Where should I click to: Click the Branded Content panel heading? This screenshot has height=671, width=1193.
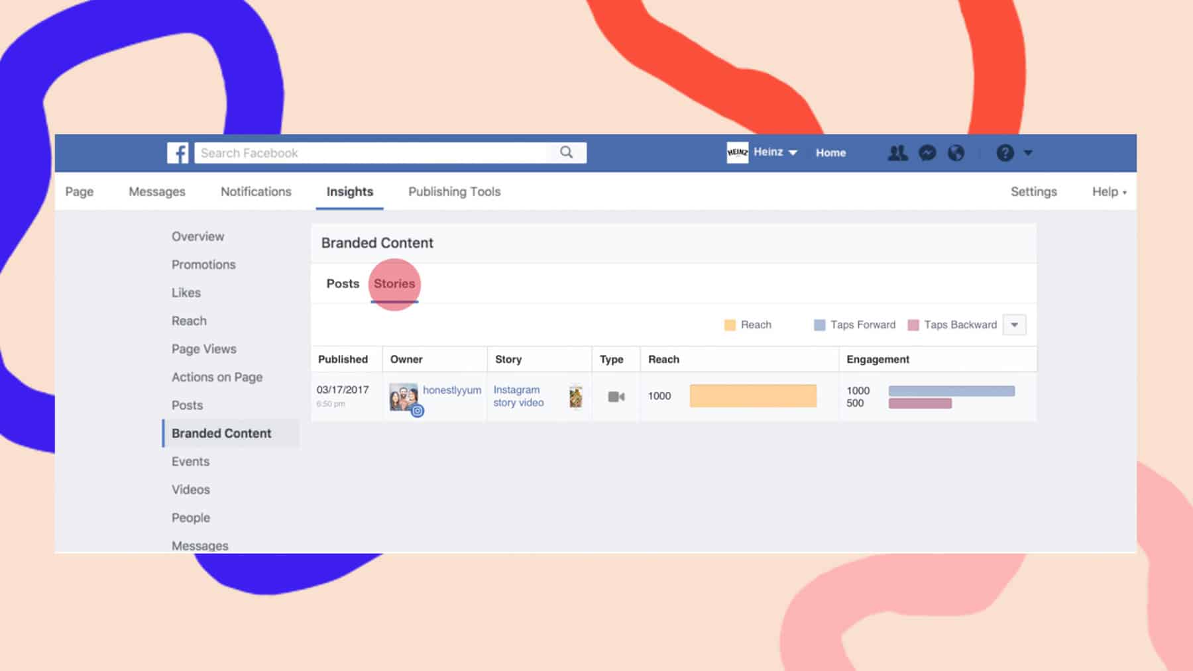pyautogui.click(x=377, y=243)
